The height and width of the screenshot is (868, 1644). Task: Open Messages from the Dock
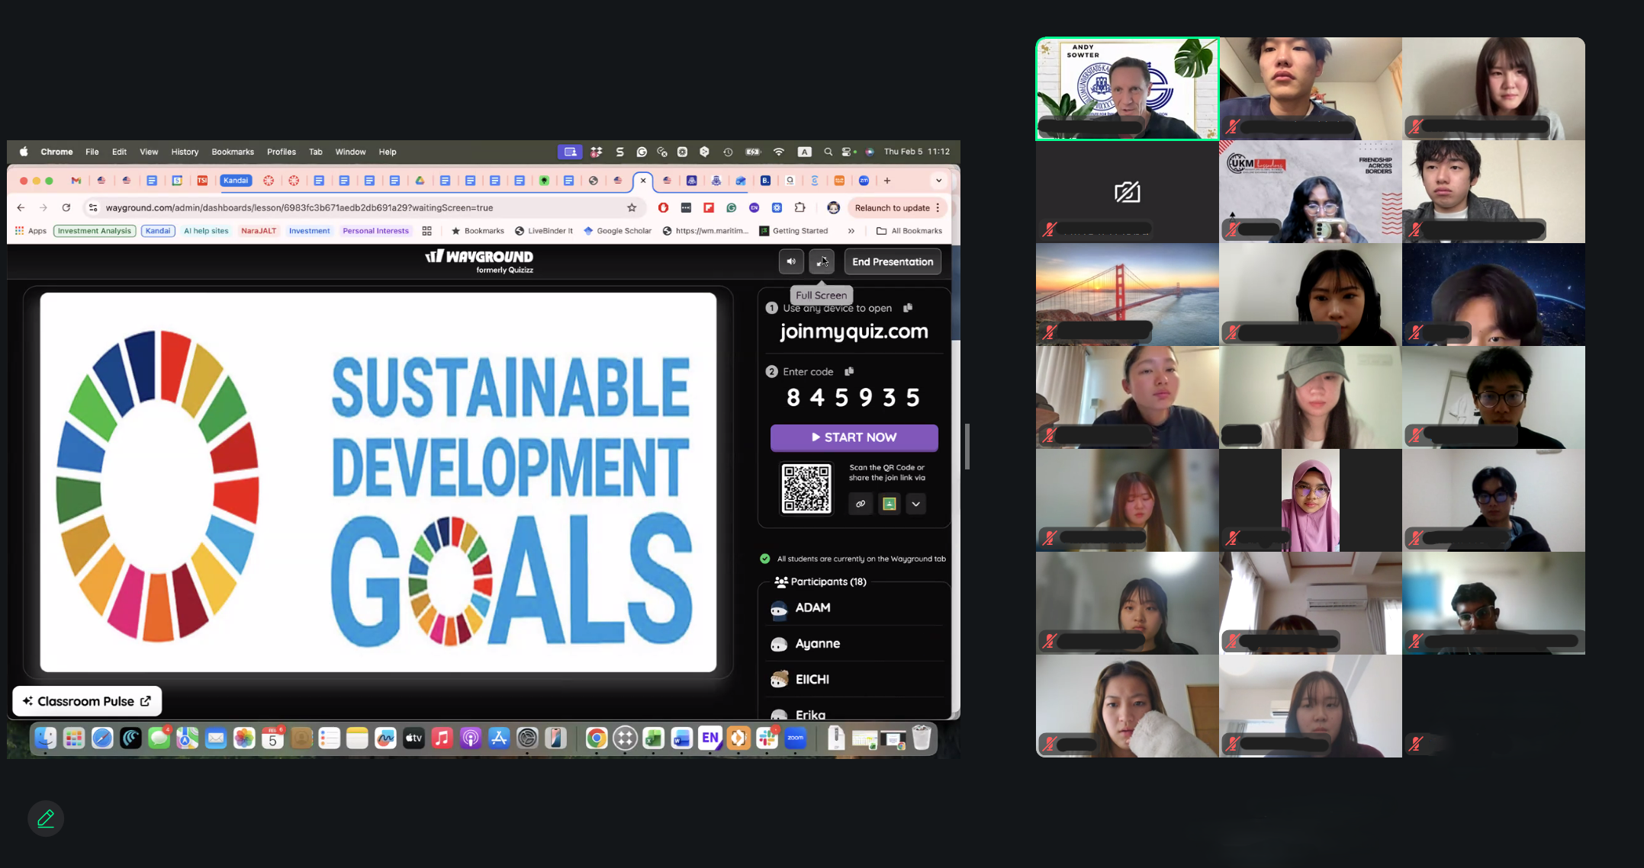159,738
